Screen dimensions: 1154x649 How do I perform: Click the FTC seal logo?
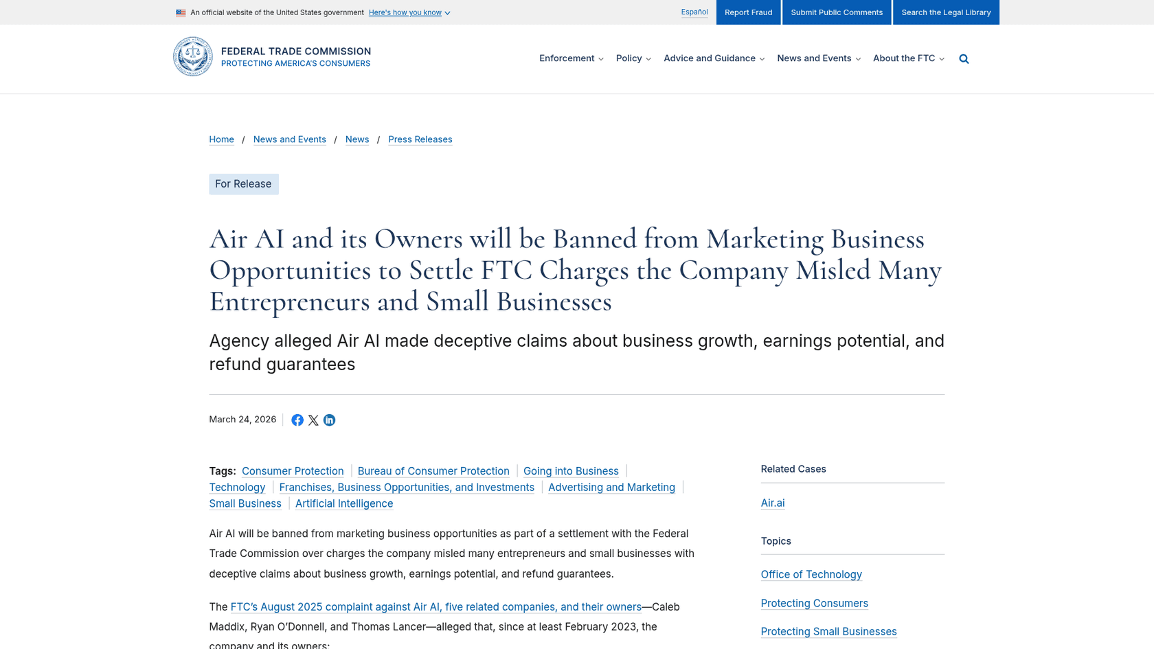click(x=193, y=56)
